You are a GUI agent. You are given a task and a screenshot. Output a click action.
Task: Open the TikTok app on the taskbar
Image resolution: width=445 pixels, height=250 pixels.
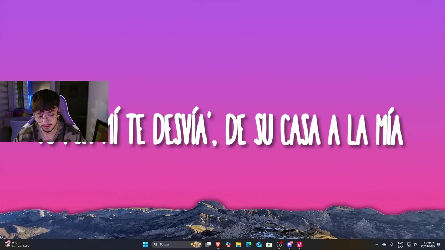pyautogui.click(x=299, y=244)
